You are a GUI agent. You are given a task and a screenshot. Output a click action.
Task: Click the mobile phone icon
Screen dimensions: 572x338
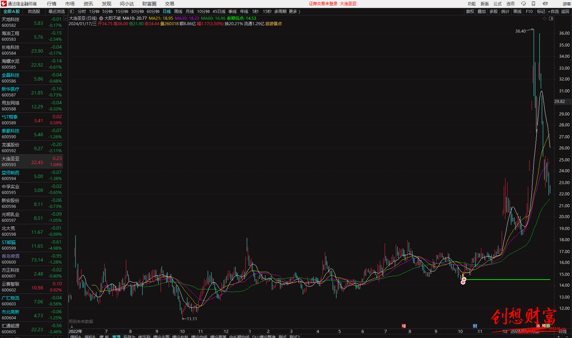tap(534, 4)
